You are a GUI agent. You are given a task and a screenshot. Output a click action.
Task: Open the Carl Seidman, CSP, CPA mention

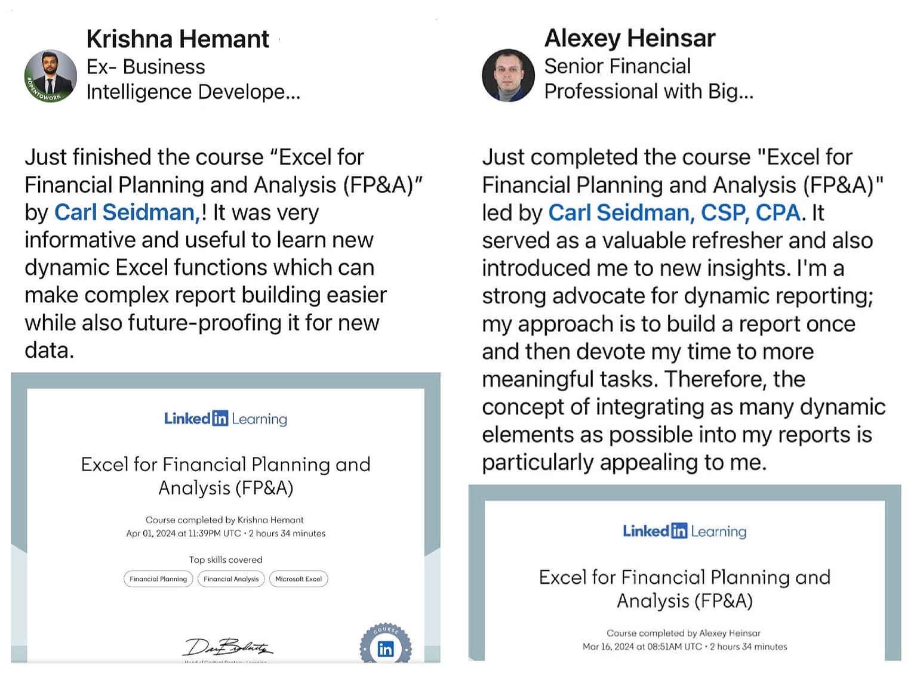point(675,213)
